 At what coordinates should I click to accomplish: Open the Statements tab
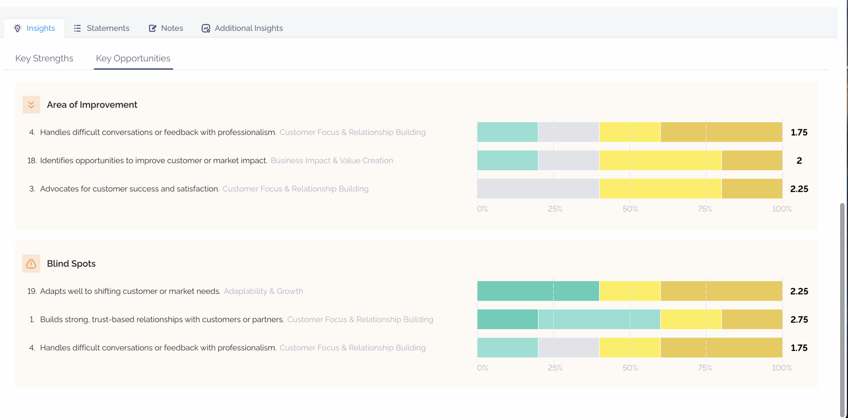tap(101, 28)
